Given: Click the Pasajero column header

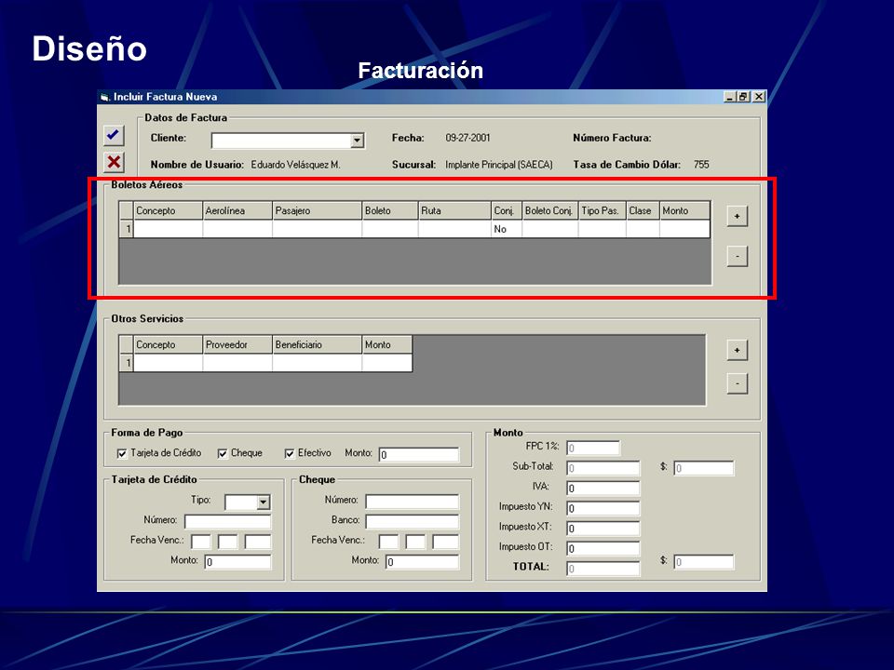Looking at the screenshot, I should point(317,211).
